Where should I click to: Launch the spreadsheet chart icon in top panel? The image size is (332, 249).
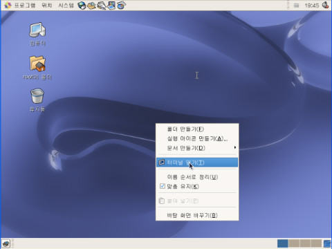tap(121, 5)
